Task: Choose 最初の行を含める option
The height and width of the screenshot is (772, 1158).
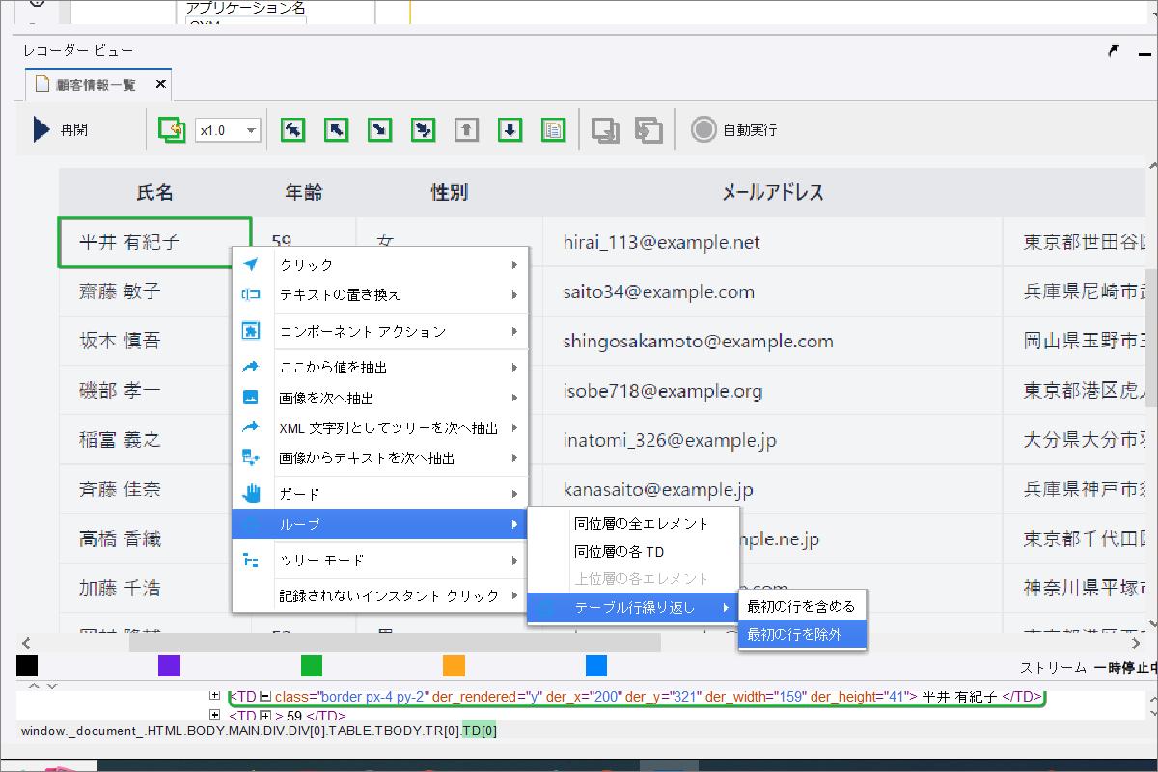Action: click(803, 607)
